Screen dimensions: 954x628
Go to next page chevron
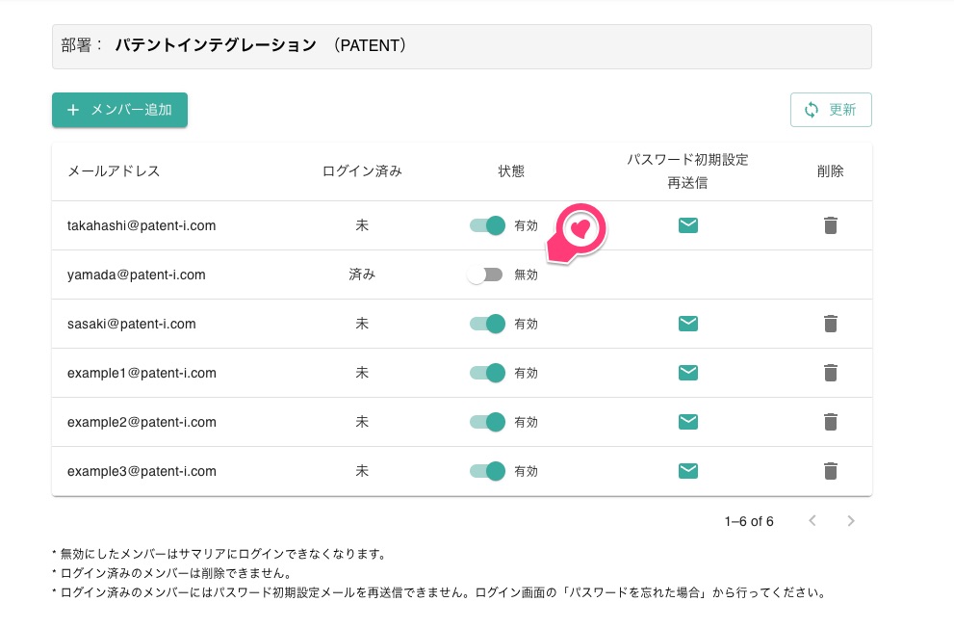[x=851, y=520]
